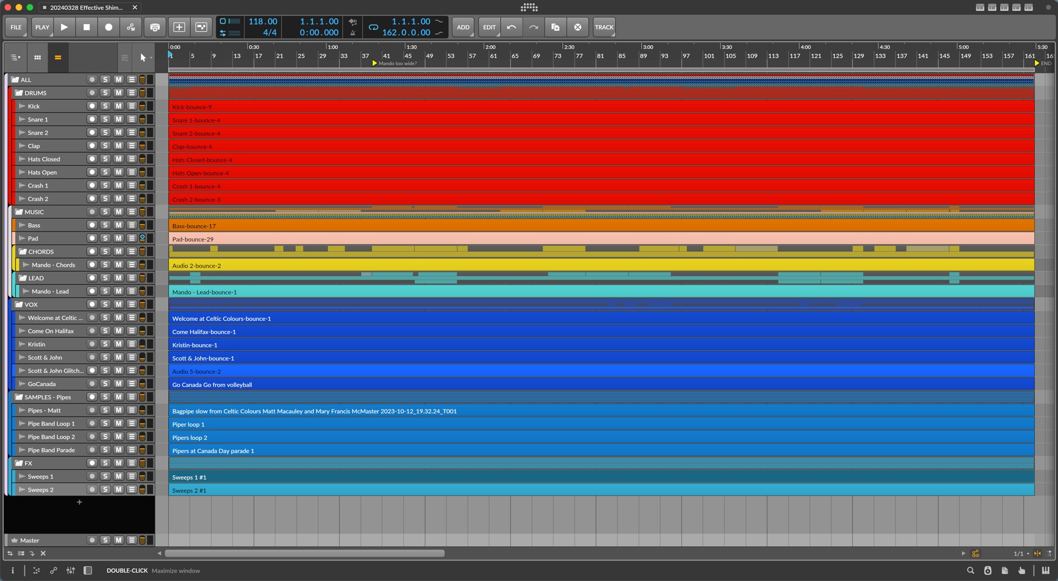Open the browser search magnifier icon

pos(970,571)
